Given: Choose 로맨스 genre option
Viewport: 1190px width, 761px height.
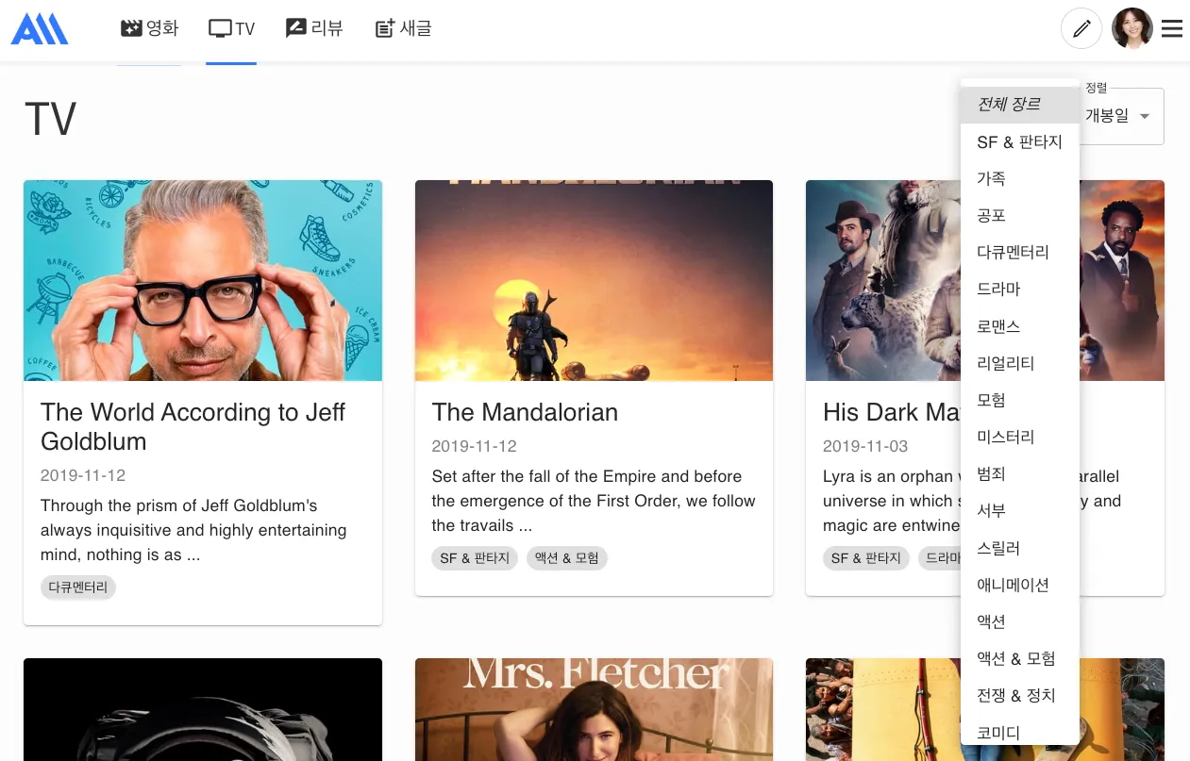Looking at the screenshot, I should pyautogui.click(x=1020, y=326).
